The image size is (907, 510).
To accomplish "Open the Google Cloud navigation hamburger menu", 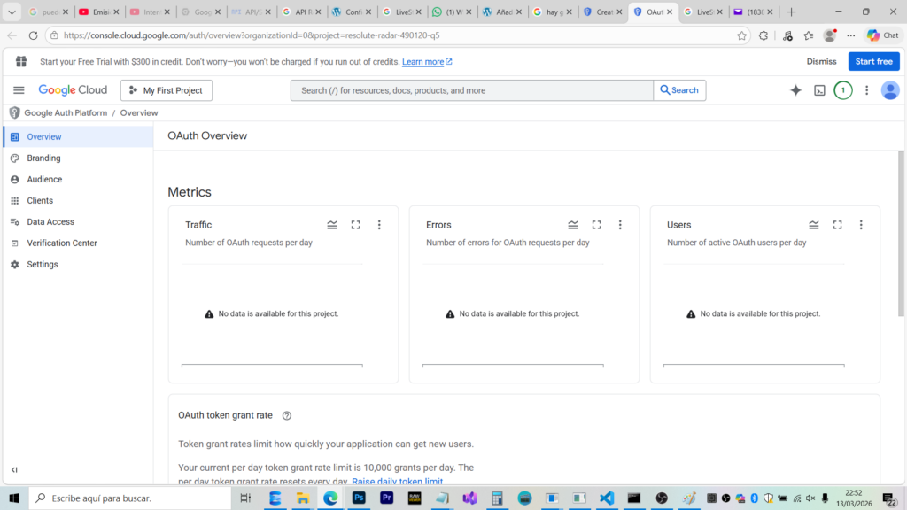I will (19, 90).
